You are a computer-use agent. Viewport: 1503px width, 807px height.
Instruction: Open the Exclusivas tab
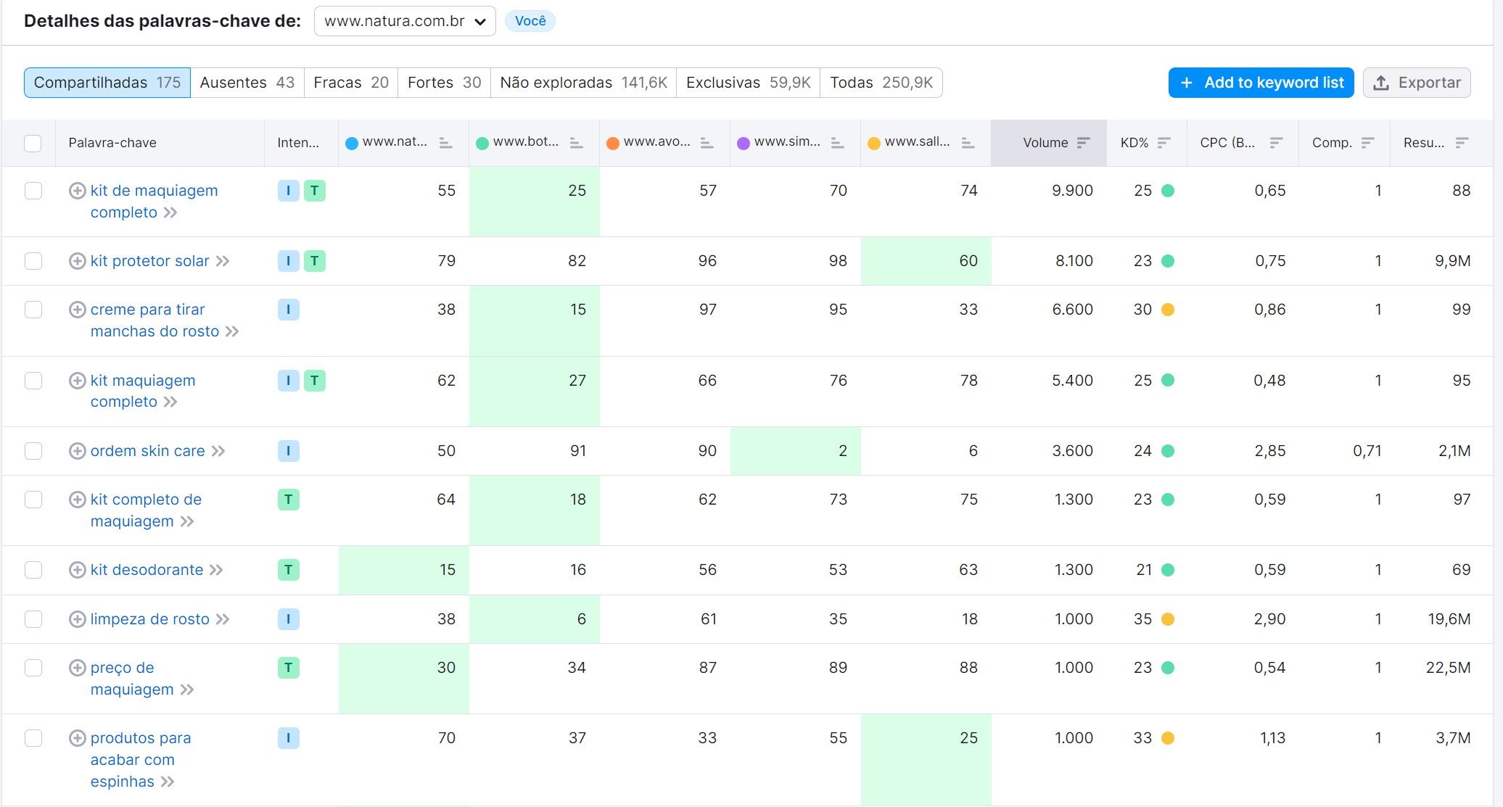point(748,82)
